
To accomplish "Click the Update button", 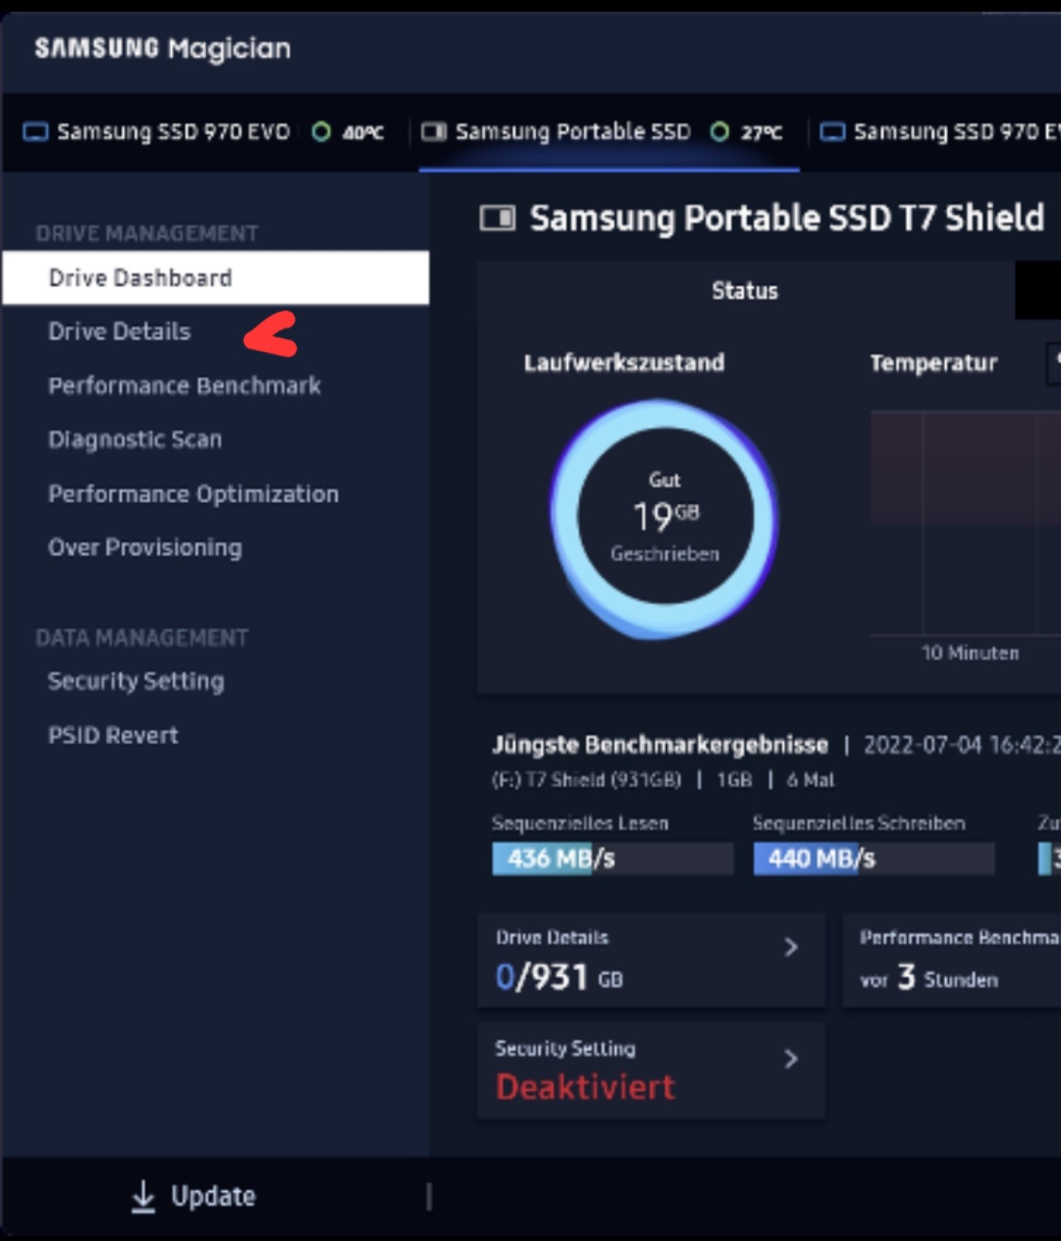I will [x=194, y=1196].
